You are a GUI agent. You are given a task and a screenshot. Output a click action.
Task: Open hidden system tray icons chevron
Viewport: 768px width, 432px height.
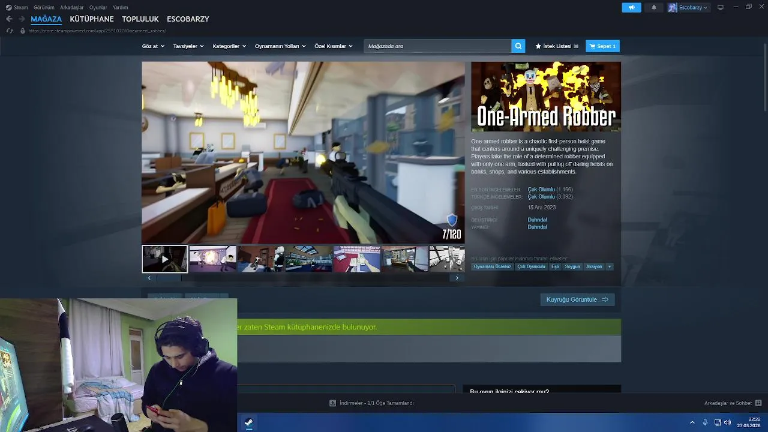click(692, 422)
